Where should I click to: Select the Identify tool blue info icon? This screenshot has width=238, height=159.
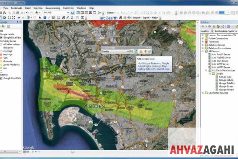tap(45, 18)
